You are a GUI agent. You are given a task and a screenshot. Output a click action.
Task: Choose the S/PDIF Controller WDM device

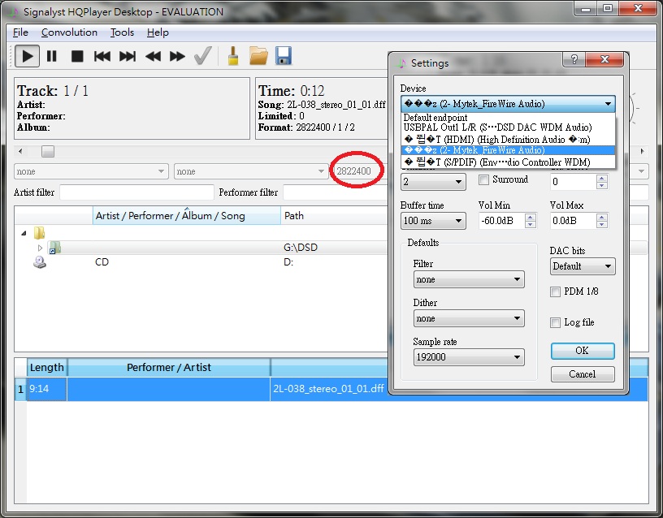pyautogui.click(x=507, y=162)
